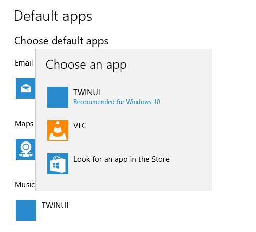This screenshot has width=256, height=232.
Task: Click the Recommended for Windows 10 text
Action: click(117, 102)
